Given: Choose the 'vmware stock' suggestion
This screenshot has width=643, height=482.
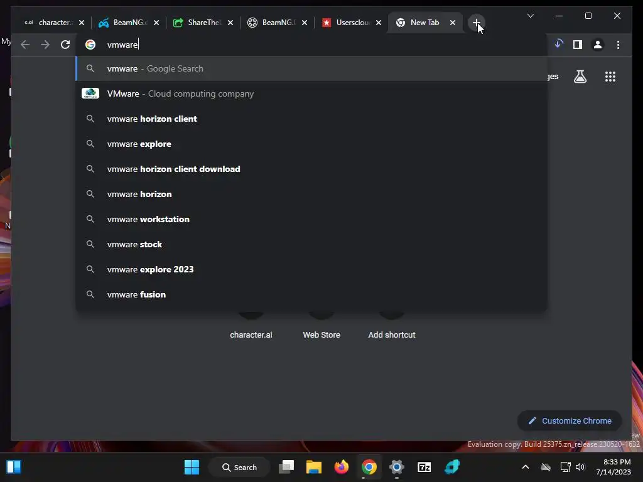Looking at the screenshot, I should (x=311, y=244).
